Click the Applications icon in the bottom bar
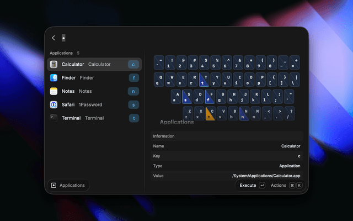 pyautogui.click(x=54, y=186)
